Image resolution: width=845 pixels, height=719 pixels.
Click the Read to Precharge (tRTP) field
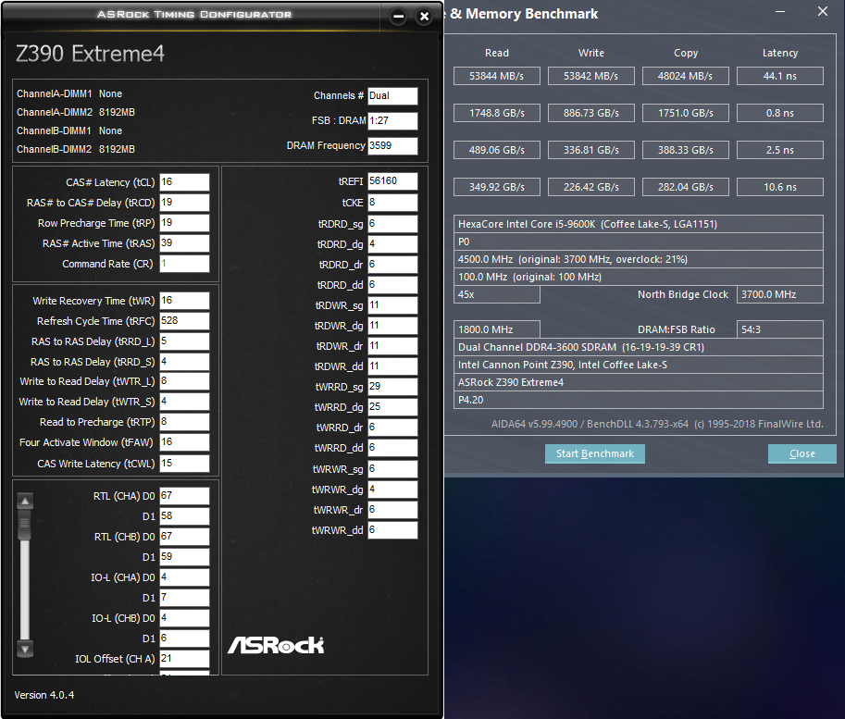(184, 422)
